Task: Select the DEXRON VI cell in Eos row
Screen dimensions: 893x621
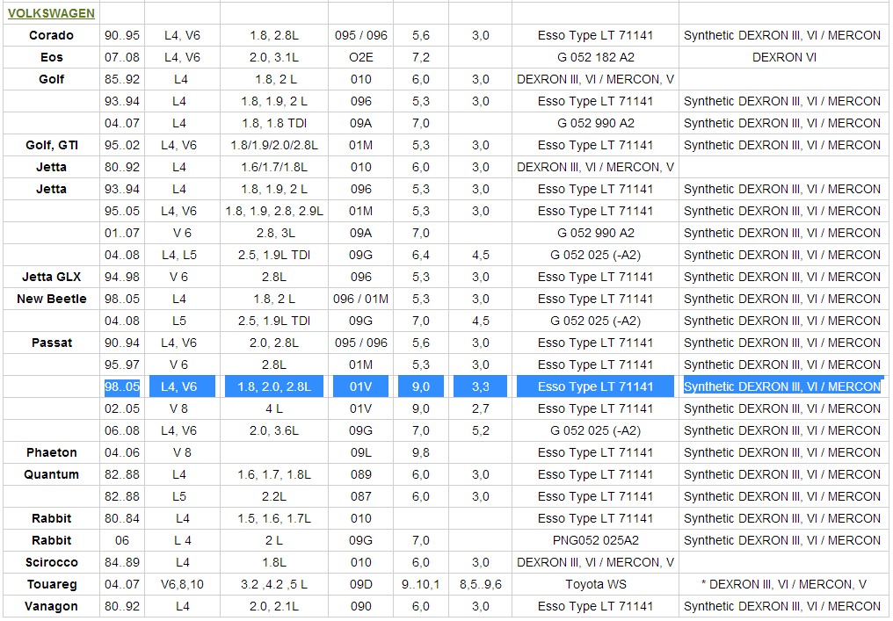Action: pyautogui.click(x=784, y=57)
